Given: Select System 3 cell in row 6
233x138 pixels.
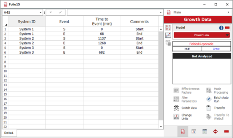Looking at the screenshot, I should [x=27, y=53].
